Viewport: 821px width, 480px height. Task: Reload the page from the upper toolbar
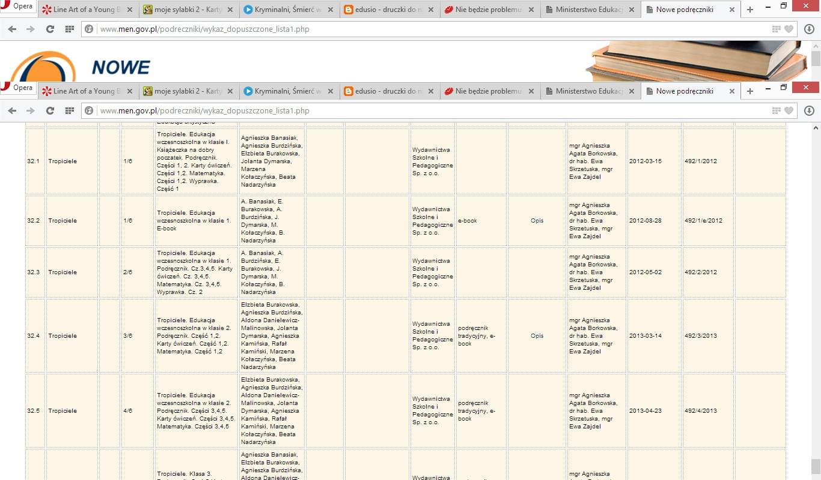[50, 29]
